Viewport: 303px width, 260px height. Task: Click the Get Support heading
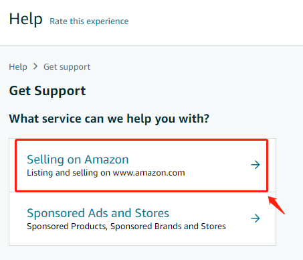click(x=47, y=91)
